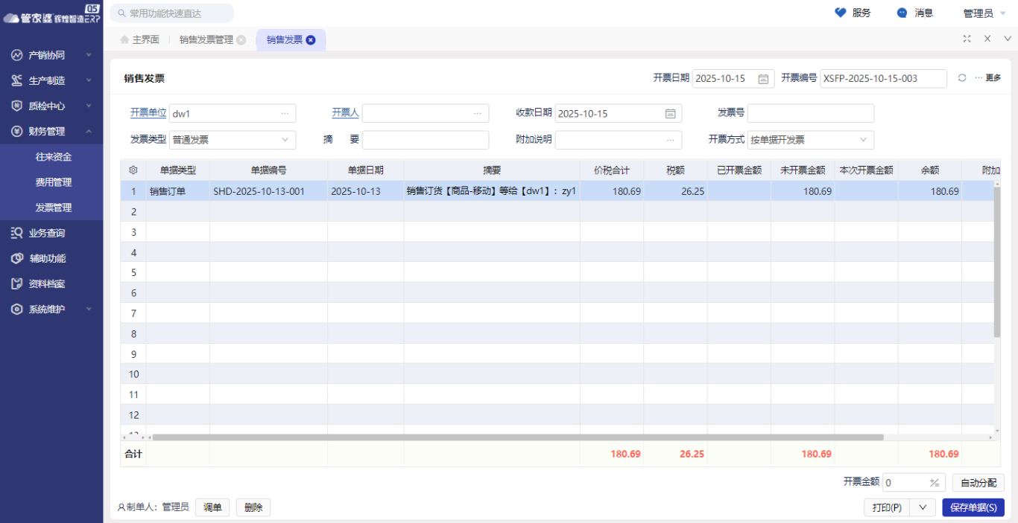Open the 业务查询 icon in sidebar
Image resolution: width=1018 pixels, height=523 pixels.
16,232
